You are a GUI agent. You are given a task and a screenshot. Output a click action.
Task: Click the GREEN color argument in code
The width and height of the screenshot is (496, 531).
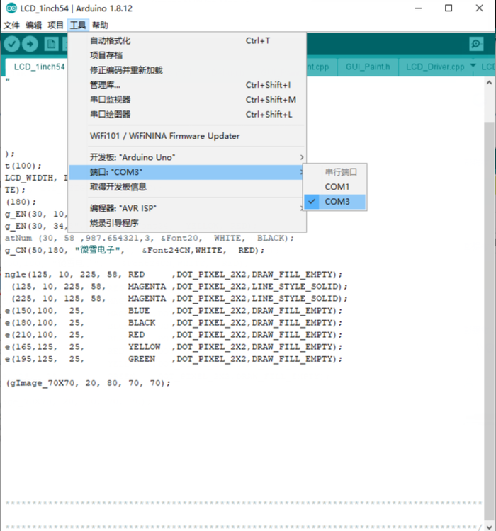(x=142, y=359)
